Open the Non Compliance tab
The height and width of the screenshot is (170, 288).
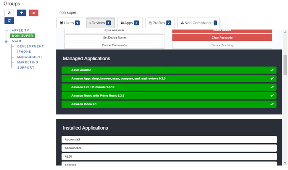198,23
